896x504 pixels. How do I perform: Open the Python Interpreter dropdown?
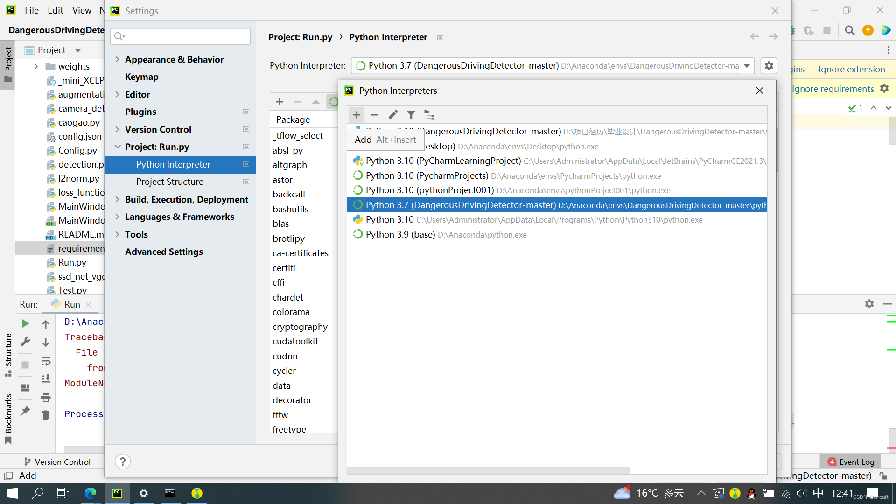pos(553,66)
